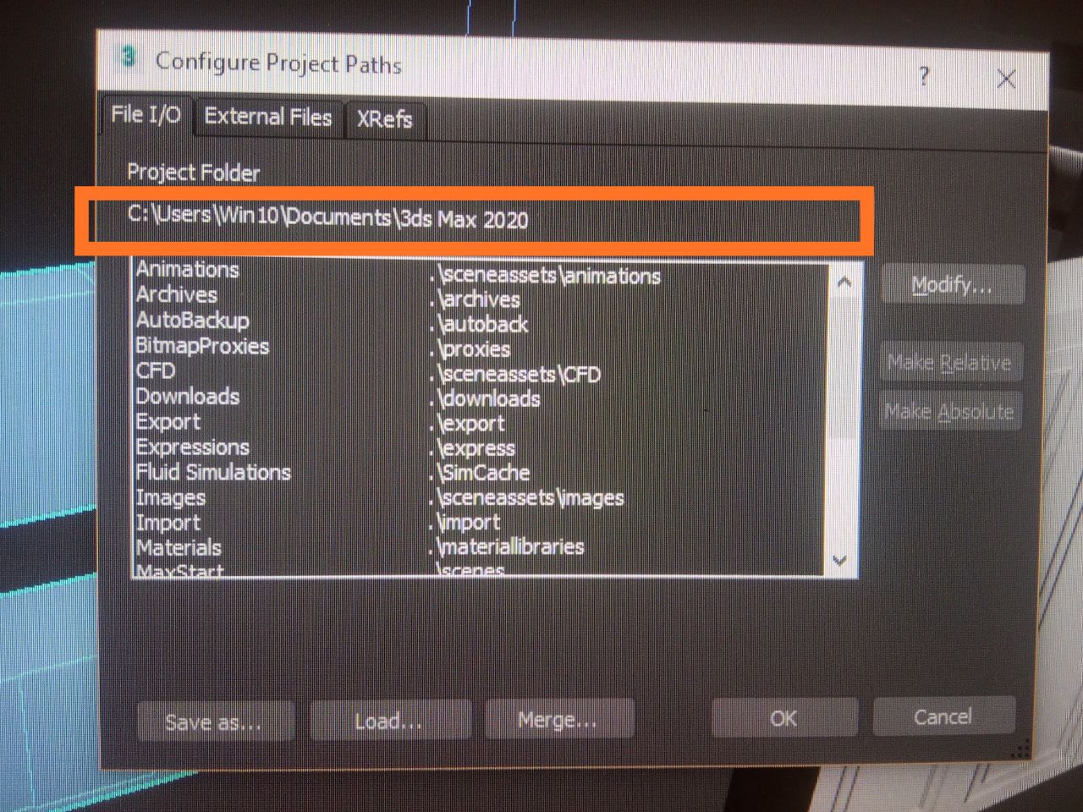
Task: Click the .\sceneassets\animations path value
Action: [546, 275]
